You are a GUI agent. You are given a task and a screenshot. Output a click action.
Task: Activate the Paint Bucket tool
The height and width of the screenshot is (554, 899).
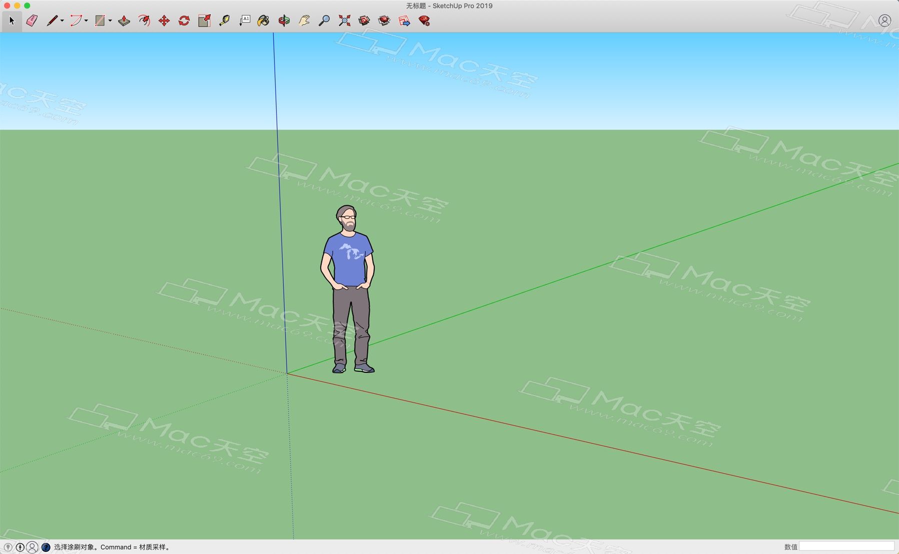263,20
